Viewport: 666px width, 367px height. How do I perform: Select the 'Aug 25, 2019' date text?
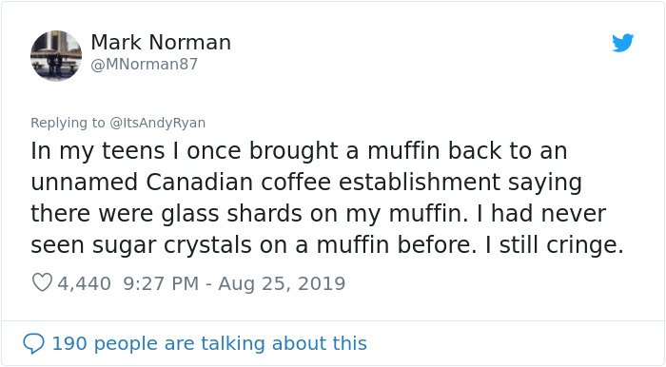tap(282, 283)
